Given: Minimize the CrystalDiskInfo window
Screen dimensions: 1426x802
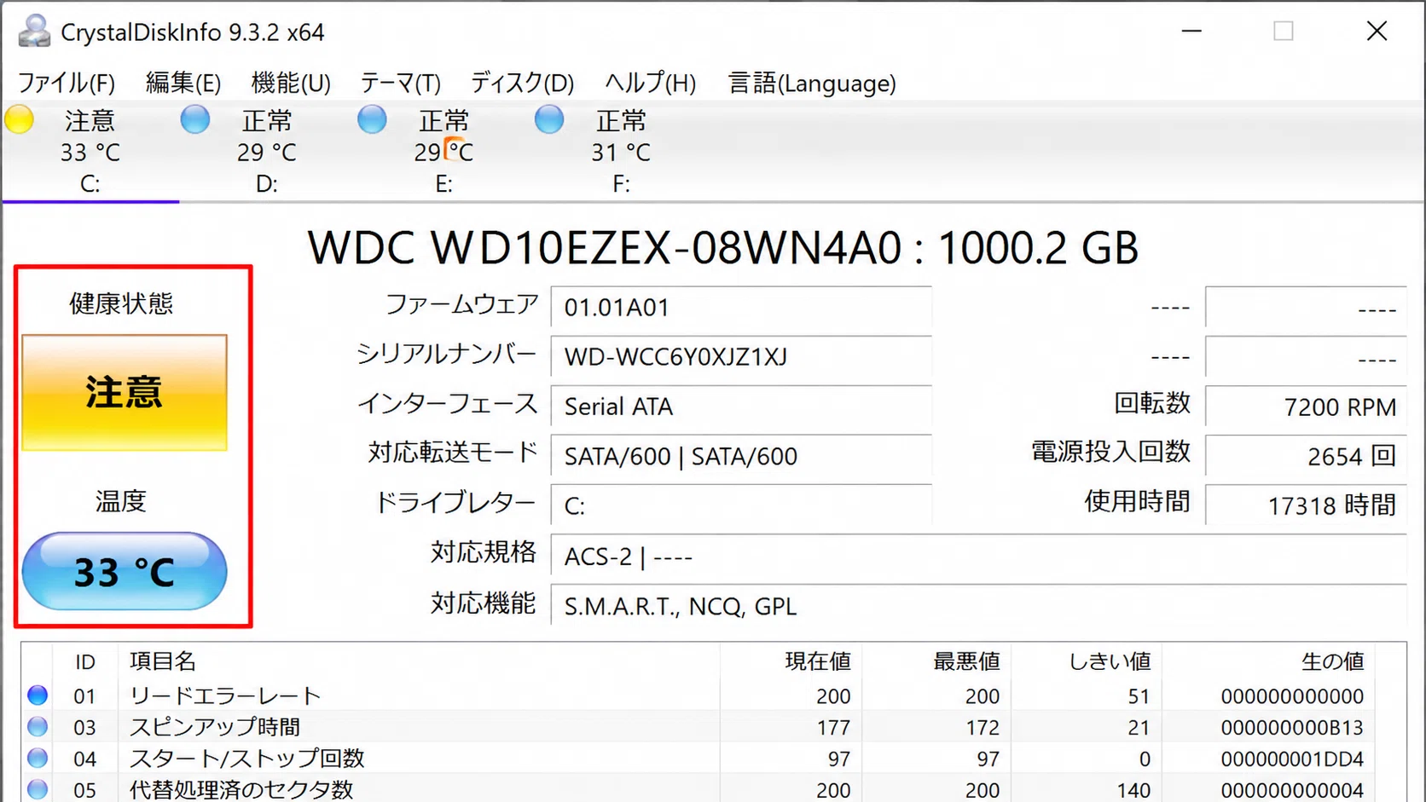Looking at the screenshot, I should pyautogui.click(x=1191, y=32).
